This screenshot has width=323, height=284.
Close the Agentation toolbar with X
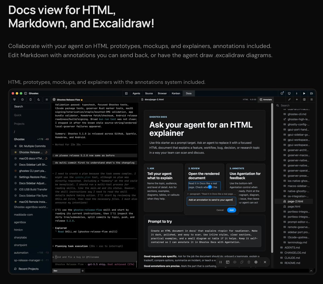click(x=265, y=262)
